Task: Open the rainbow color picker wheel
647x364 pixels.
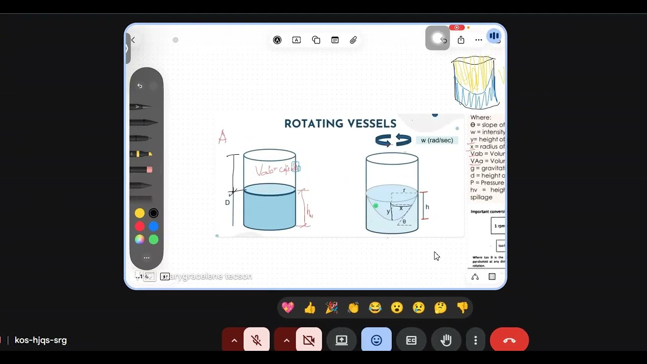Action: point(140,240)
